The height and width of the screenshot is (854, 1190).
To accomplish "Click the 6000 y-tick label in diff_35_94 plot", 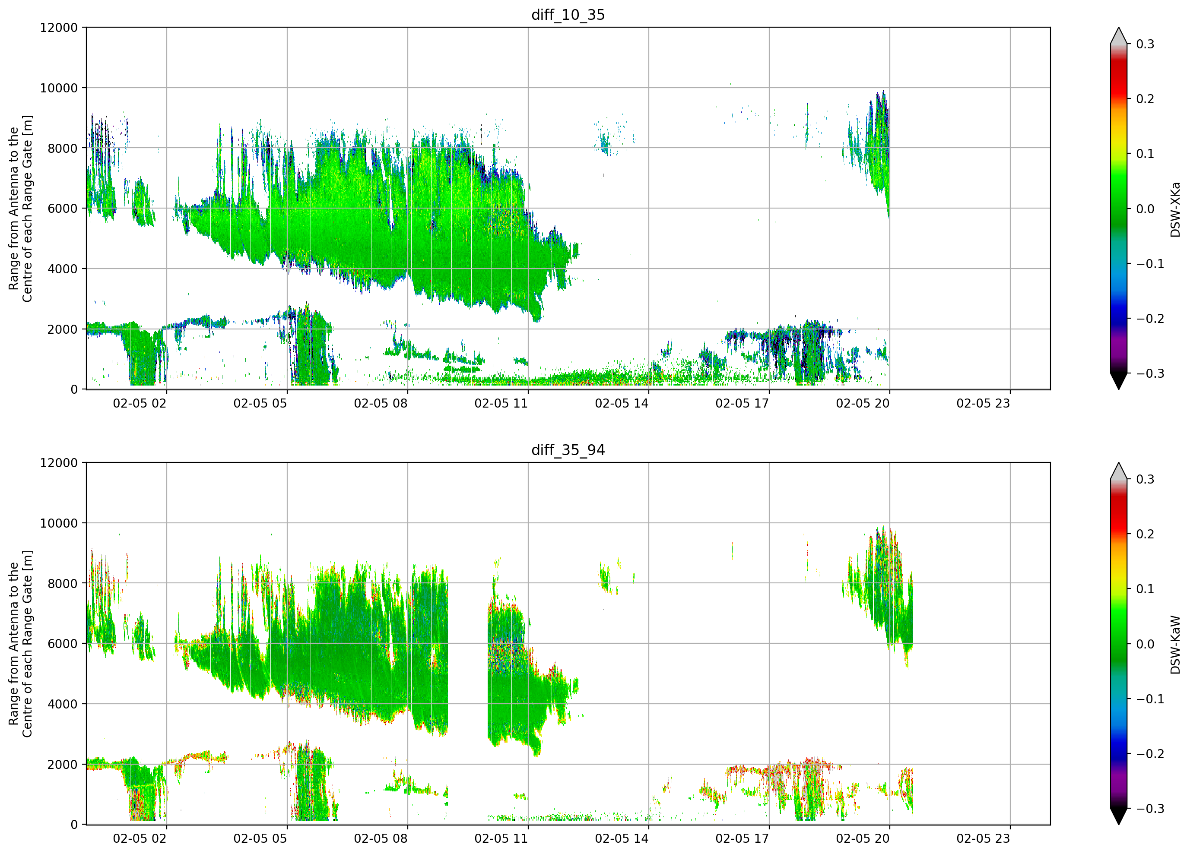I will click(63, 644).
